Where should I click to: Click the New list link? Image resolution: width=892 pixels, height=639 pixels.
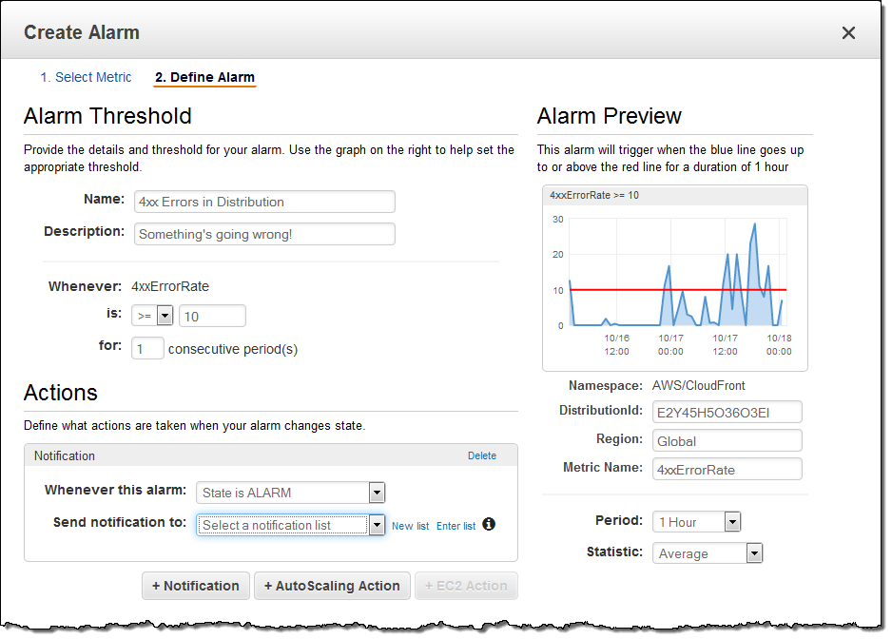(x=410, y=526)
